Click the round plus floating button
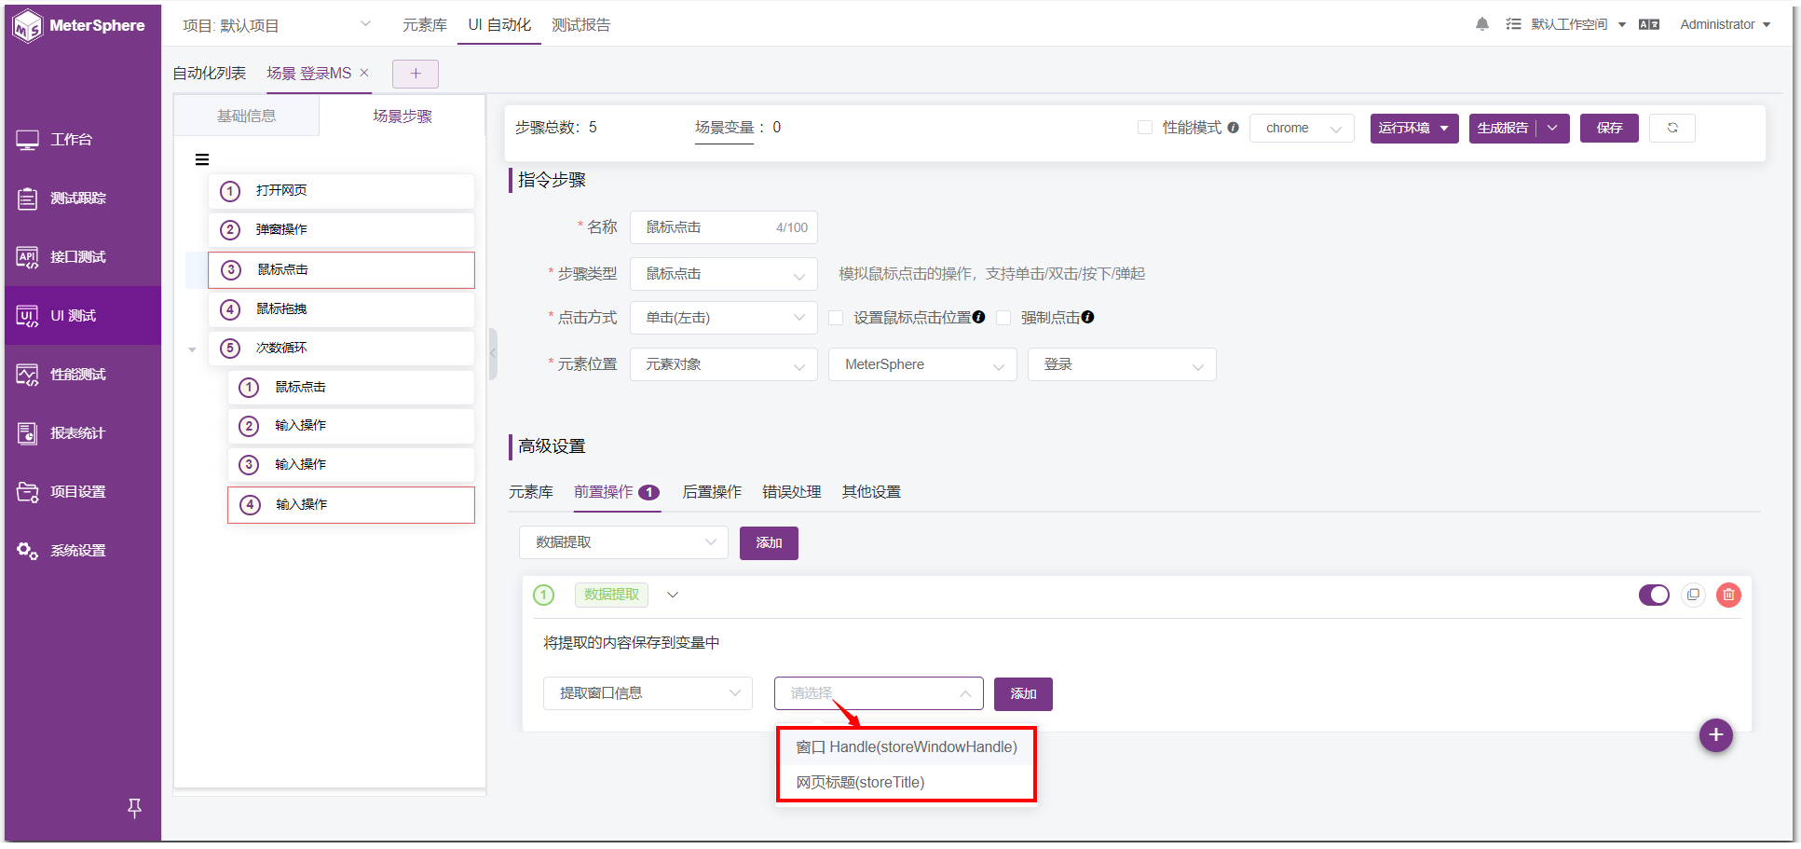Viewport: 1801px width, 849px height. [x=1715, y=735]
